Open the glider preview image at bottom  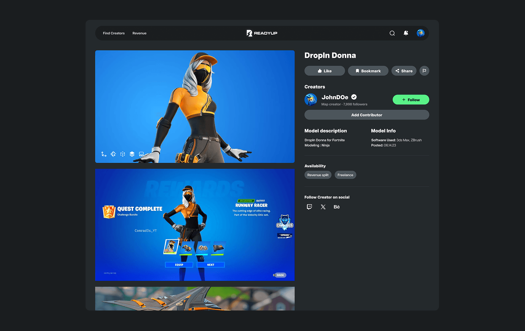pos(195,299)
